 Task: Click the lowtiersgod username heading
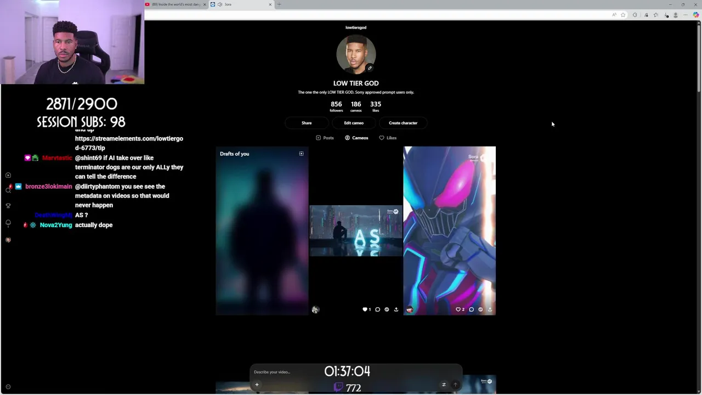[x=356, y=27]
